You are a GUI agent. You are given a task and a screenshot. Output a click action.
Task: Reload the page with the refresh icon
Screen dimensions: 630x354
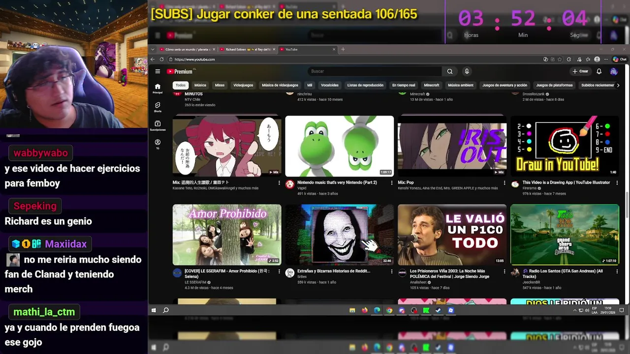pyautogui.click(x=161, y=59)
